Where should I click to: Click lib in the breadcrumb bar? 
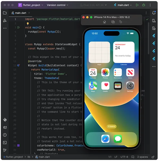pyautogui.click(x=29, y=157)
